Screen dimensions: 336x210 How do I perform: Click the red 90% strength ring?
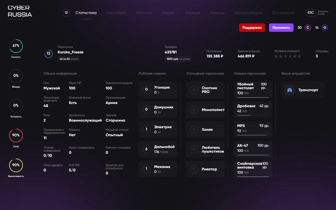tap(16, 135)
